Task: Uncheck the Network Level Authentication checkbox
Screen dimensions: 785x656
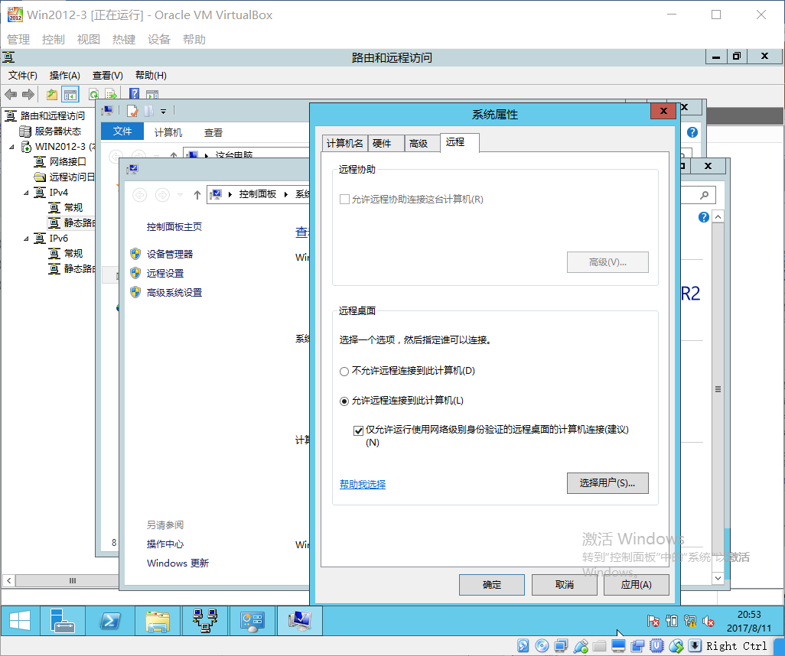Action: pos(358,430)
